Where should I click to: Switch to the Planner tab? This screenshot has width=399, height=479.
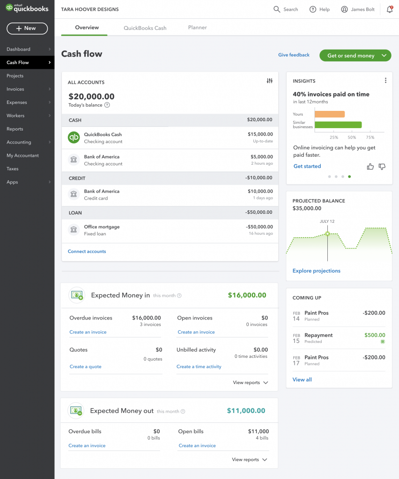point(198,28)
